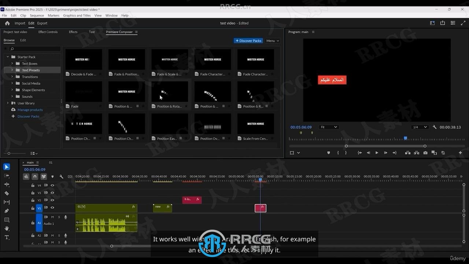
Task: Select the Slip tool
Action: pos(7,202)
